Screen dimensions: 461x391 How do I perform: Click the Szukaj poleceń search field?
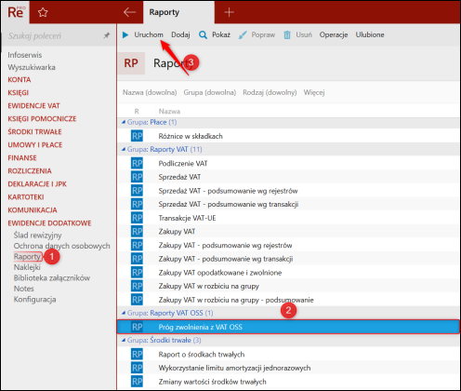53,36
